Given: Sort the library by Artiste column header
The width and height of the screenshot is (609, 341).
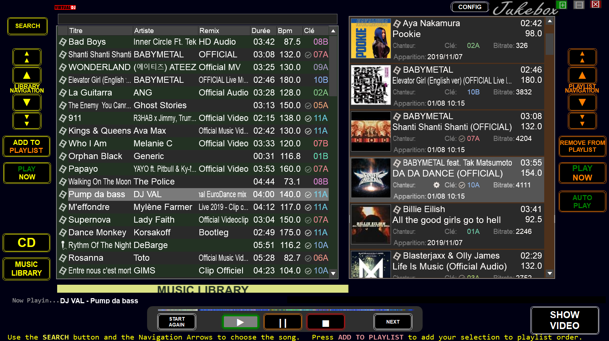Looking at the screenshot, I should tap(144, 31).
